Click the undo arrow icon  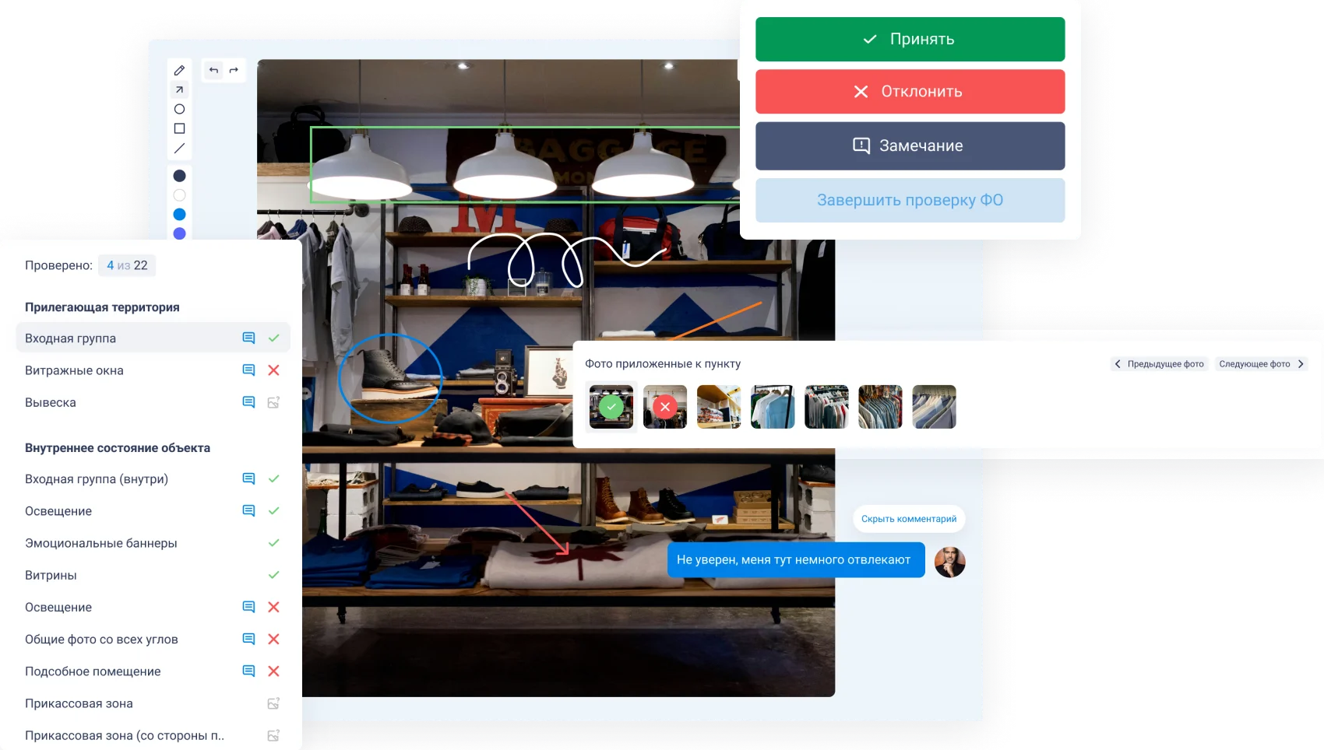[213, 70]
